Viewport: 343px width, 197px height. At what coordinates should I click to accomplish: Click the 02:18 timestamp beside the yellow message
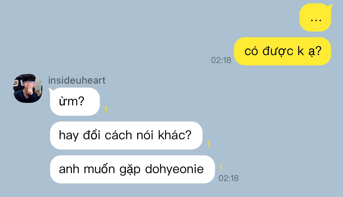click(221, 60)
